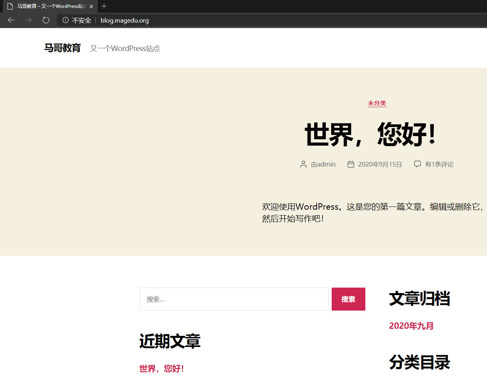Open a new tab with the plus icon
Image resolution: width=487 pixels, height=379 pixels.
coord(104,6)
